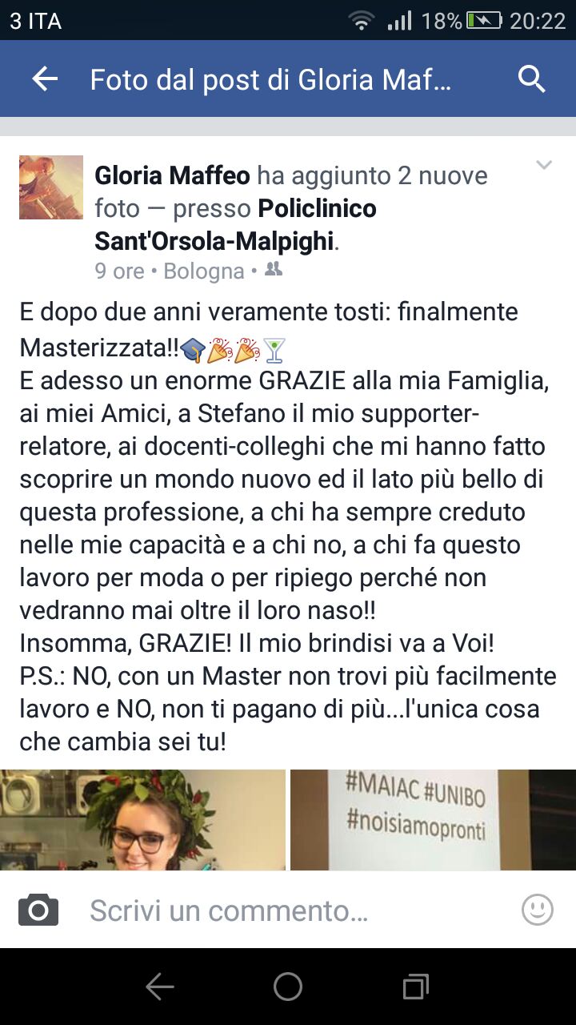Open the photo showing #MAIAC #UNIBO hashtags
The image size is (576, 1025).
click(433, 820)
